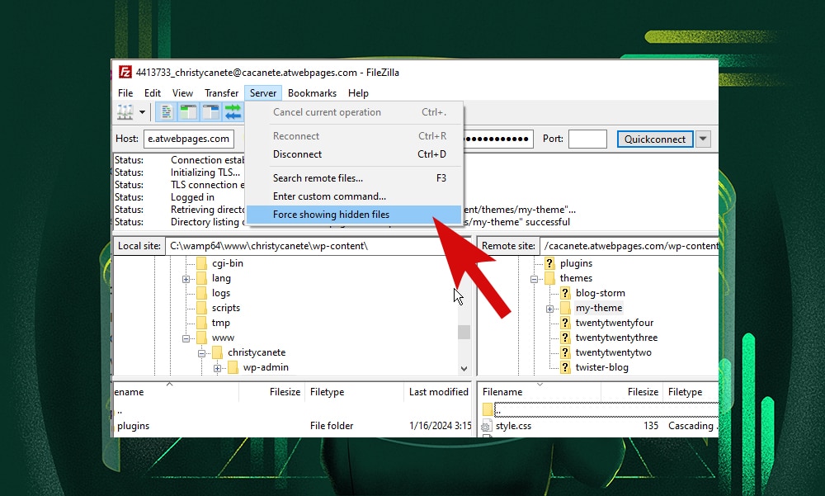Click inside the Host input field

pos(188,139)
